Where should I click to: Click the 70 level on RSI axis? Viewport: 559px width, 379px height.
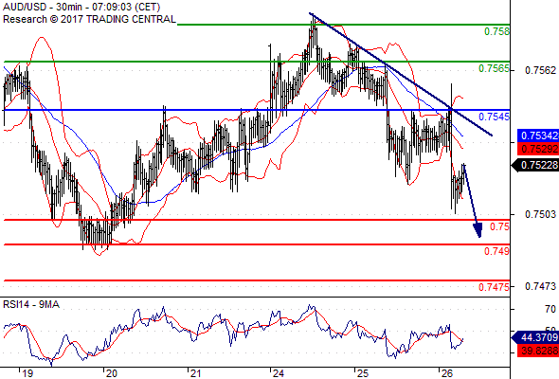[x=550, y=309]
